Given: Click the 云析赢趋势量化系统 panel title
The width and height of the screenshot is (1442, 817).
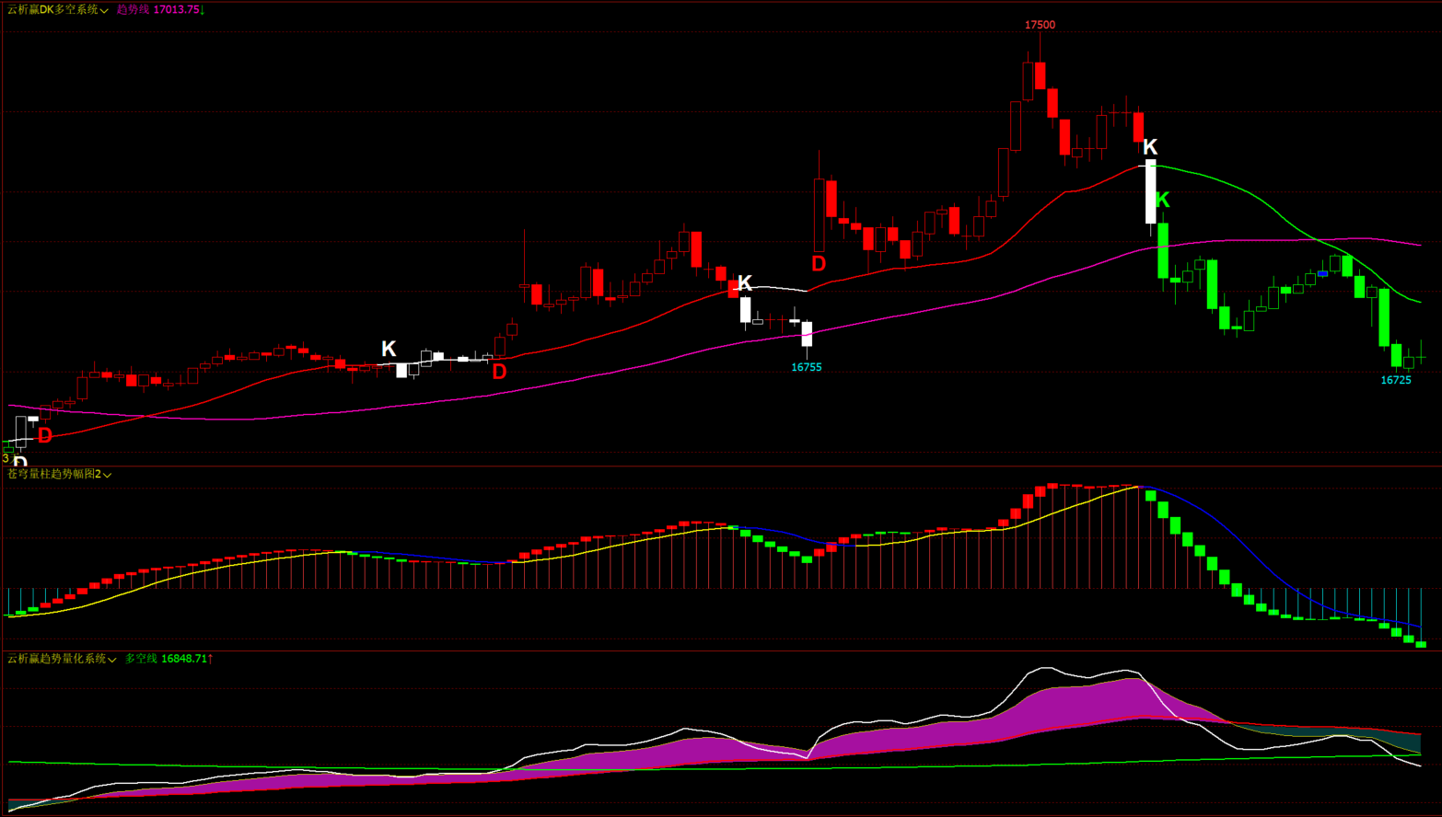Looking at the screenshot, I should tap(56, 659).
